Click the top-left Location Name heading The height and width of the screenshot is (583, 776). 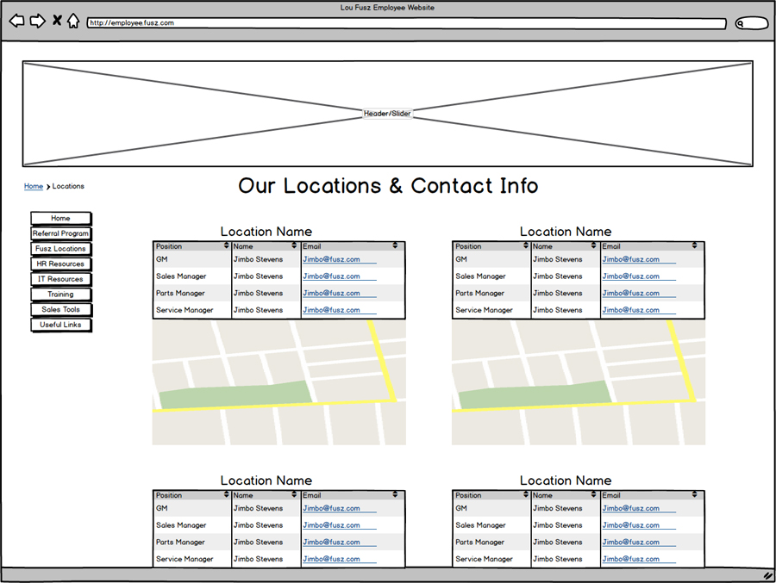click(266, 232)
